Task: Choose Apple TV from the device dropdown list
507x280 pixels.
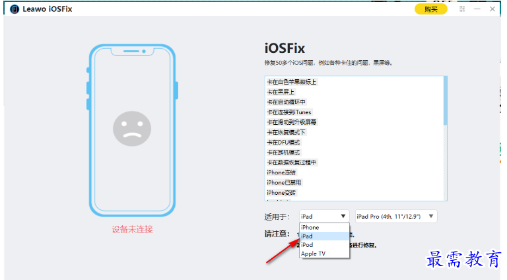Action: pyautogui.click(x=324, y=254)
